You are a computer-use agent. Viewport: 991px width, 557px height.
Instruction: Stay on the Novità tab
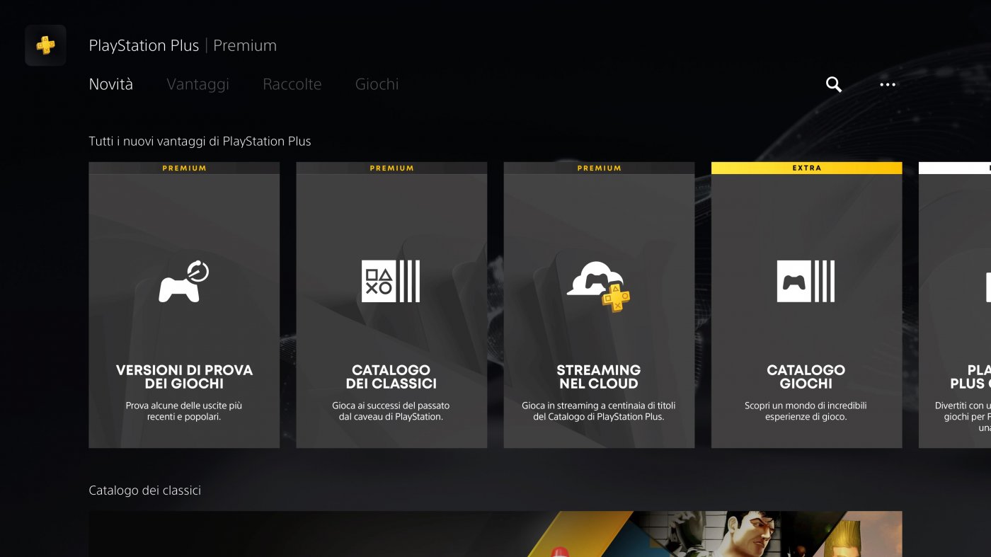click(110, 84)
